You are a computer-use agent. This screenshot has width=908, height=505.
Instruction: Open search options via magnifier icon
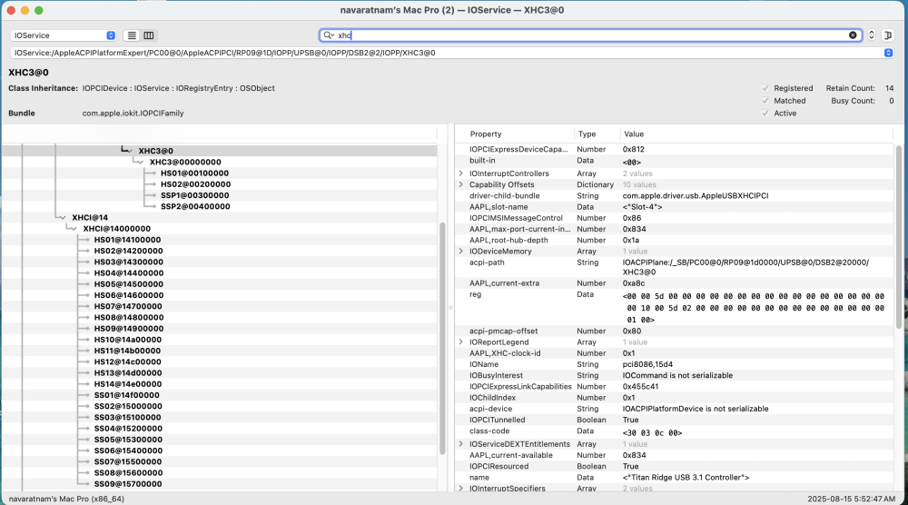(x=329, y=35)
